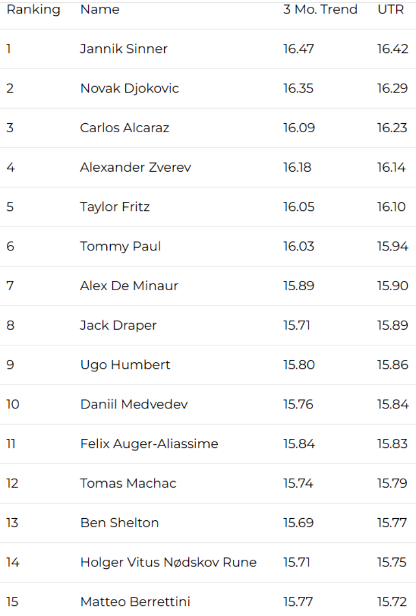Image resolution: width=416 pixels, height=616 pixels.
Task: Click Jannik Sinner's UTR value 16.42
Action: point(392,49)
